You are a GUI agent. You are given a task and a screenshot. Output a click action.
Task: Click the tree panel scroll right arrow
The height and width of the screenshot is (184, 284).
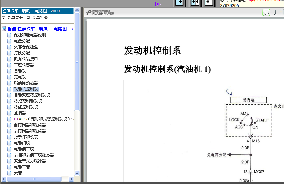tap(72, 179)
